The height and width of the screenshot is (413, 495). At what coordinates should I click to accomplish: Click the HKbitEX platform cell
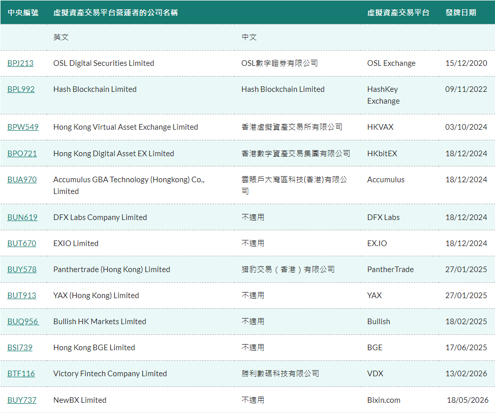382,154
